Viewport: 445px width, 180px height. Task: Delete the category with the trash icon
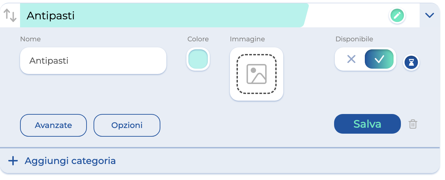click(x=413, y=124)
